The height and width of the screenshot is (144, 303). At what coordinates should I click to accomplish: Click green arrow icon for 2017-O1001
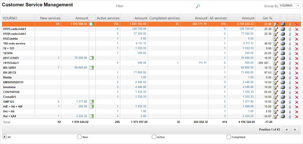pyautogui.click(x=92, y=58)
